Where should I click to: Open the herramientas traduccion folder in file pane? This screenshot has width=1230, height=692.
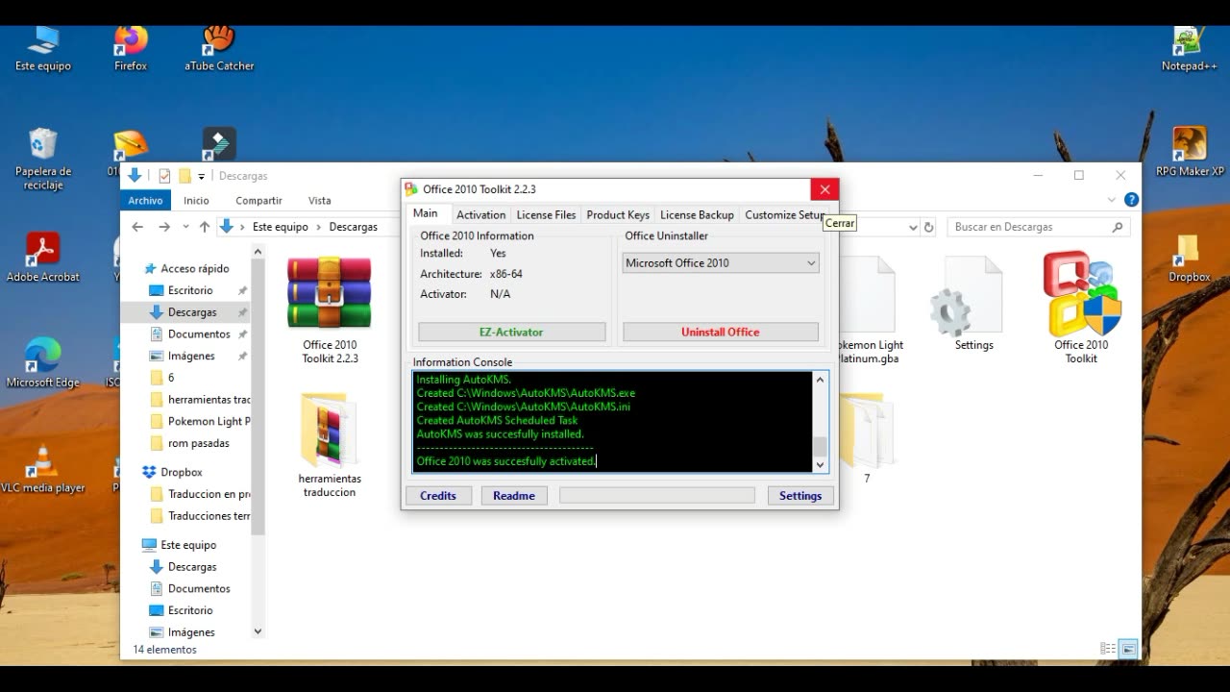(x=330, y=444)
